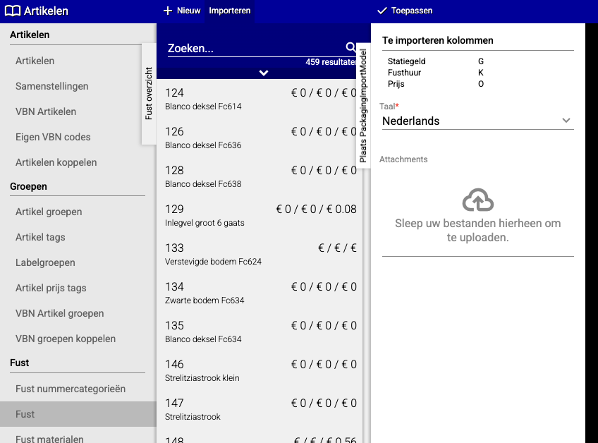
Task: Open Fust nummercategorieën
Action: 71,389
